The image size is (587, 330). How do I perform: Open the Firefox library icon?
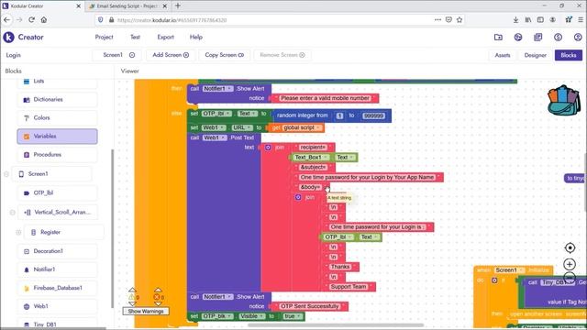tap(528, 20)
